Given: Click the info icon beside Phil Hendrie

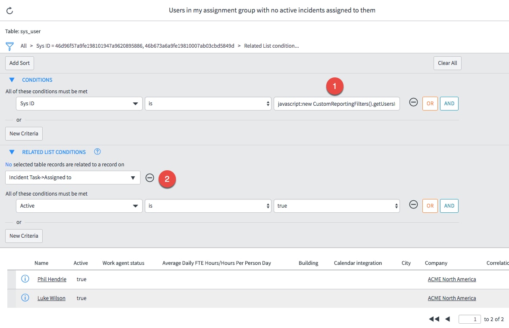Looking at the screenshot, I should 25,279.
